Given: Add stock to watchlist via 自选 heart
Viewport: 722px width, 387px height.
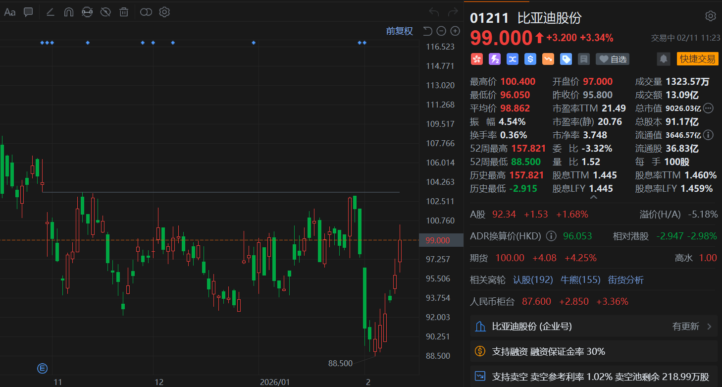Looking at the screenshot, I should (x=612, y=59).
